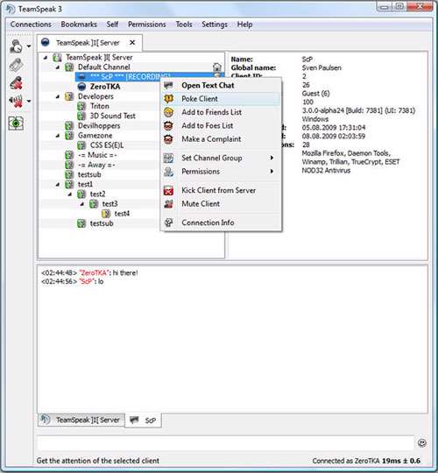Click the channel icon of Devilhoppers
Screen dimensions: 438x473
pos(70,126)
